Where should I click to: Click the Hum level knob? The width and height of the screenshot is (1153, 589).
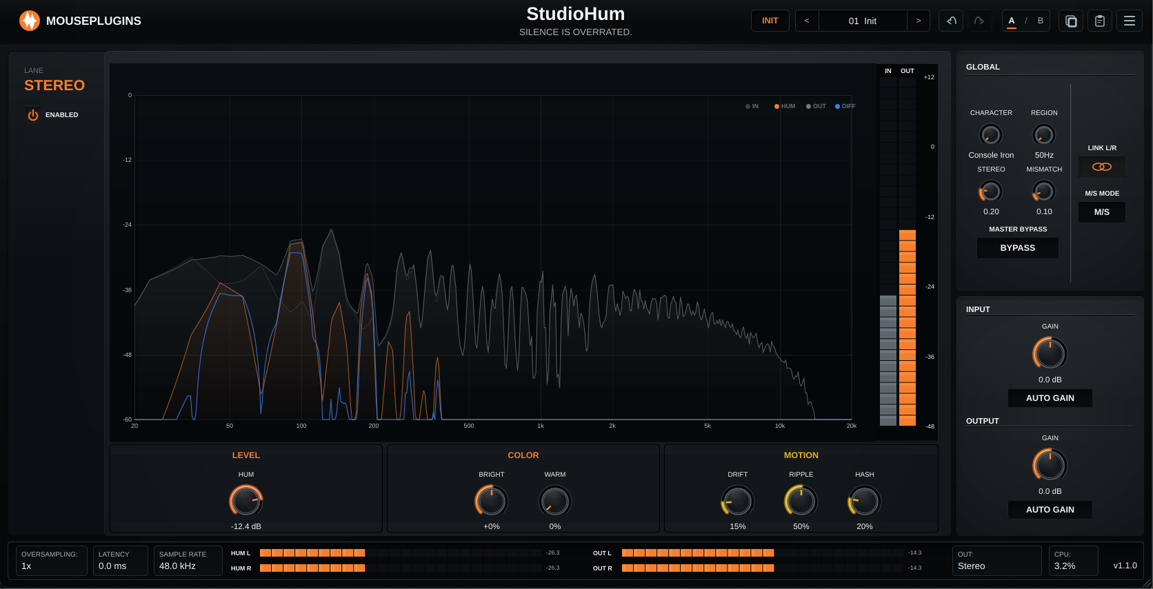coord(246,501)
